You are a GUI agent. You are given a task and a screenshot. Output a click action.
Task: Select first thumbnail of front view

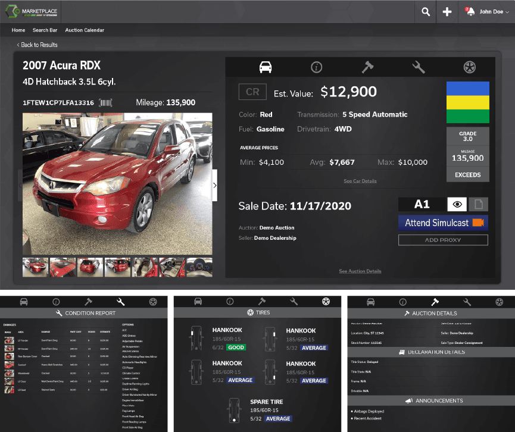[x=35, y=267]
